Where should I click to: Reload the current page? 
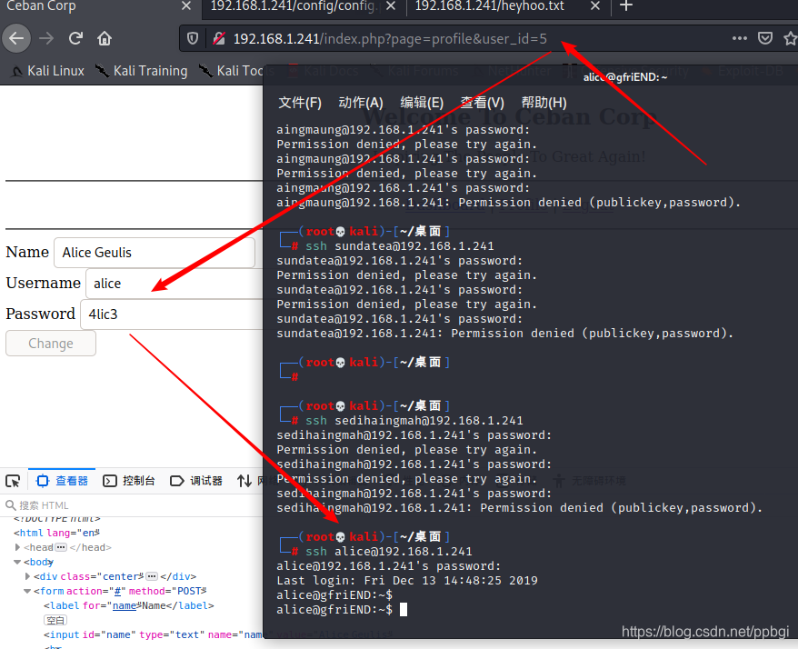(75, 39)
